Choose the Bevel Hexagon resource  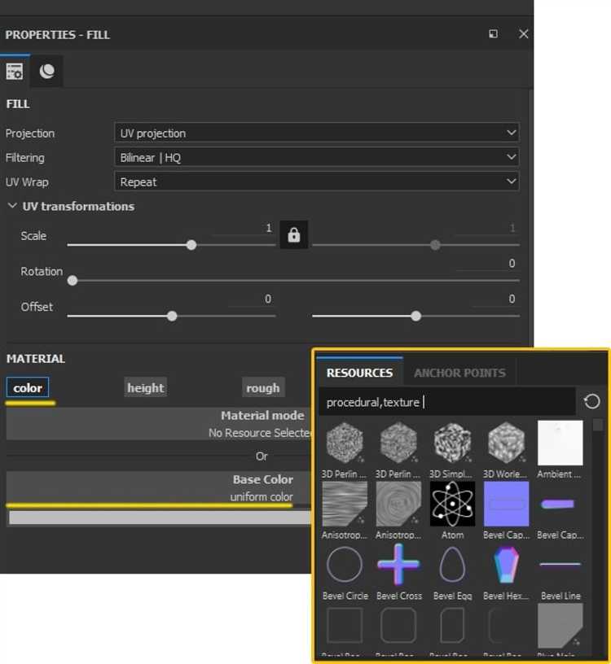click(x=506, y=565)
